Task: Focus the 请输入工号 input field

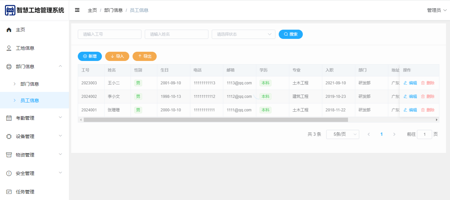Action: point(110,34)
